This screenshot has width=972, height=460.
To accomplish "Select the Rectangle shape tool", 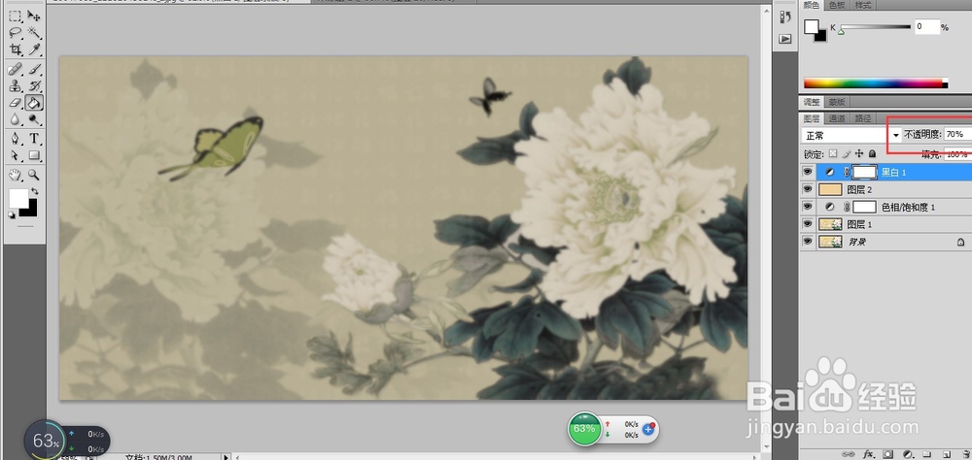I will (34, 154).
